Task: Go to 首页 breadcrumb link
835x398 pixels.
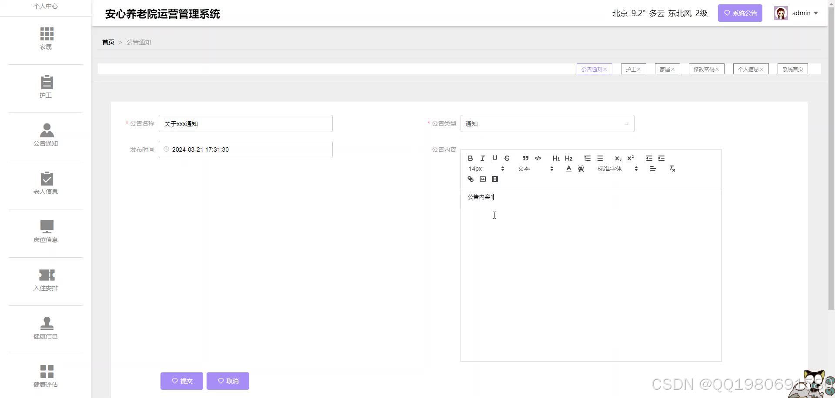Action: 108,42
